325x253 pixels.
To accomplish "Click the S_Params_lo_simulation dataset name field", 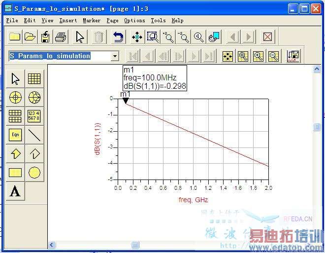I will click(x=60, y=56).
